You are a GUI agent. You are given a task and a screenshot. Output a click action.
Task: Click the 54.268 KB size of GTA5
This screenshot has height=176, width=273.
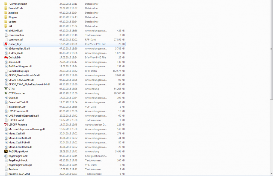pyautogui.click(x=119, y=89)
